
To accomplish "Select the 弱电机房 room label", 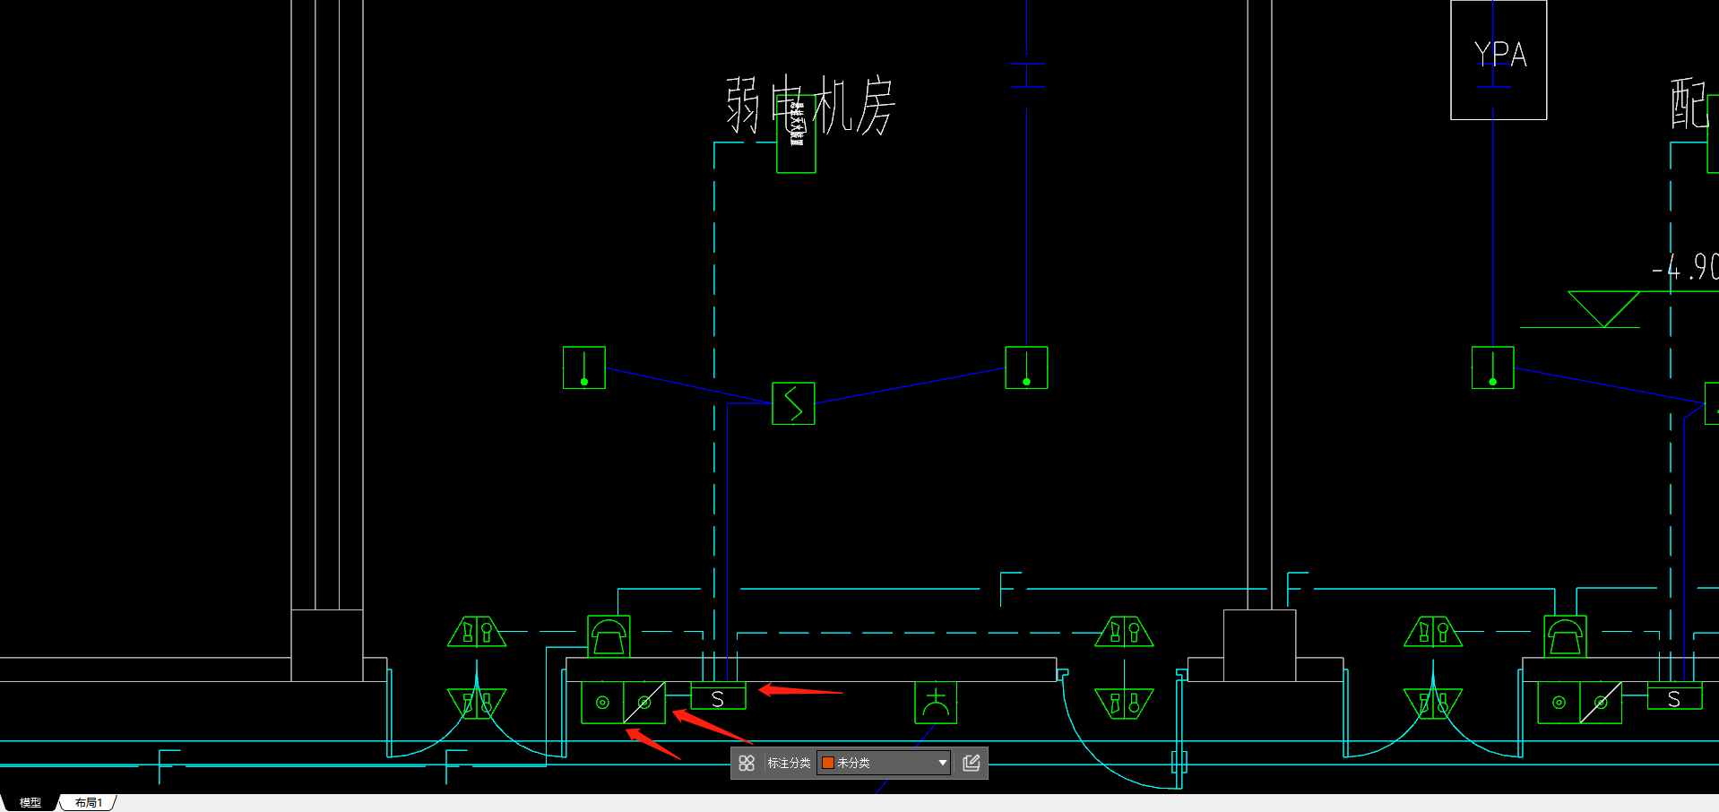I will pyautogui.click(x=810, y=106).
